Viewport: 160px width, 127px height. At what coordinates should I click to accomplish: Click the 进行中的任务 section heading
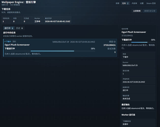point(9,33)
